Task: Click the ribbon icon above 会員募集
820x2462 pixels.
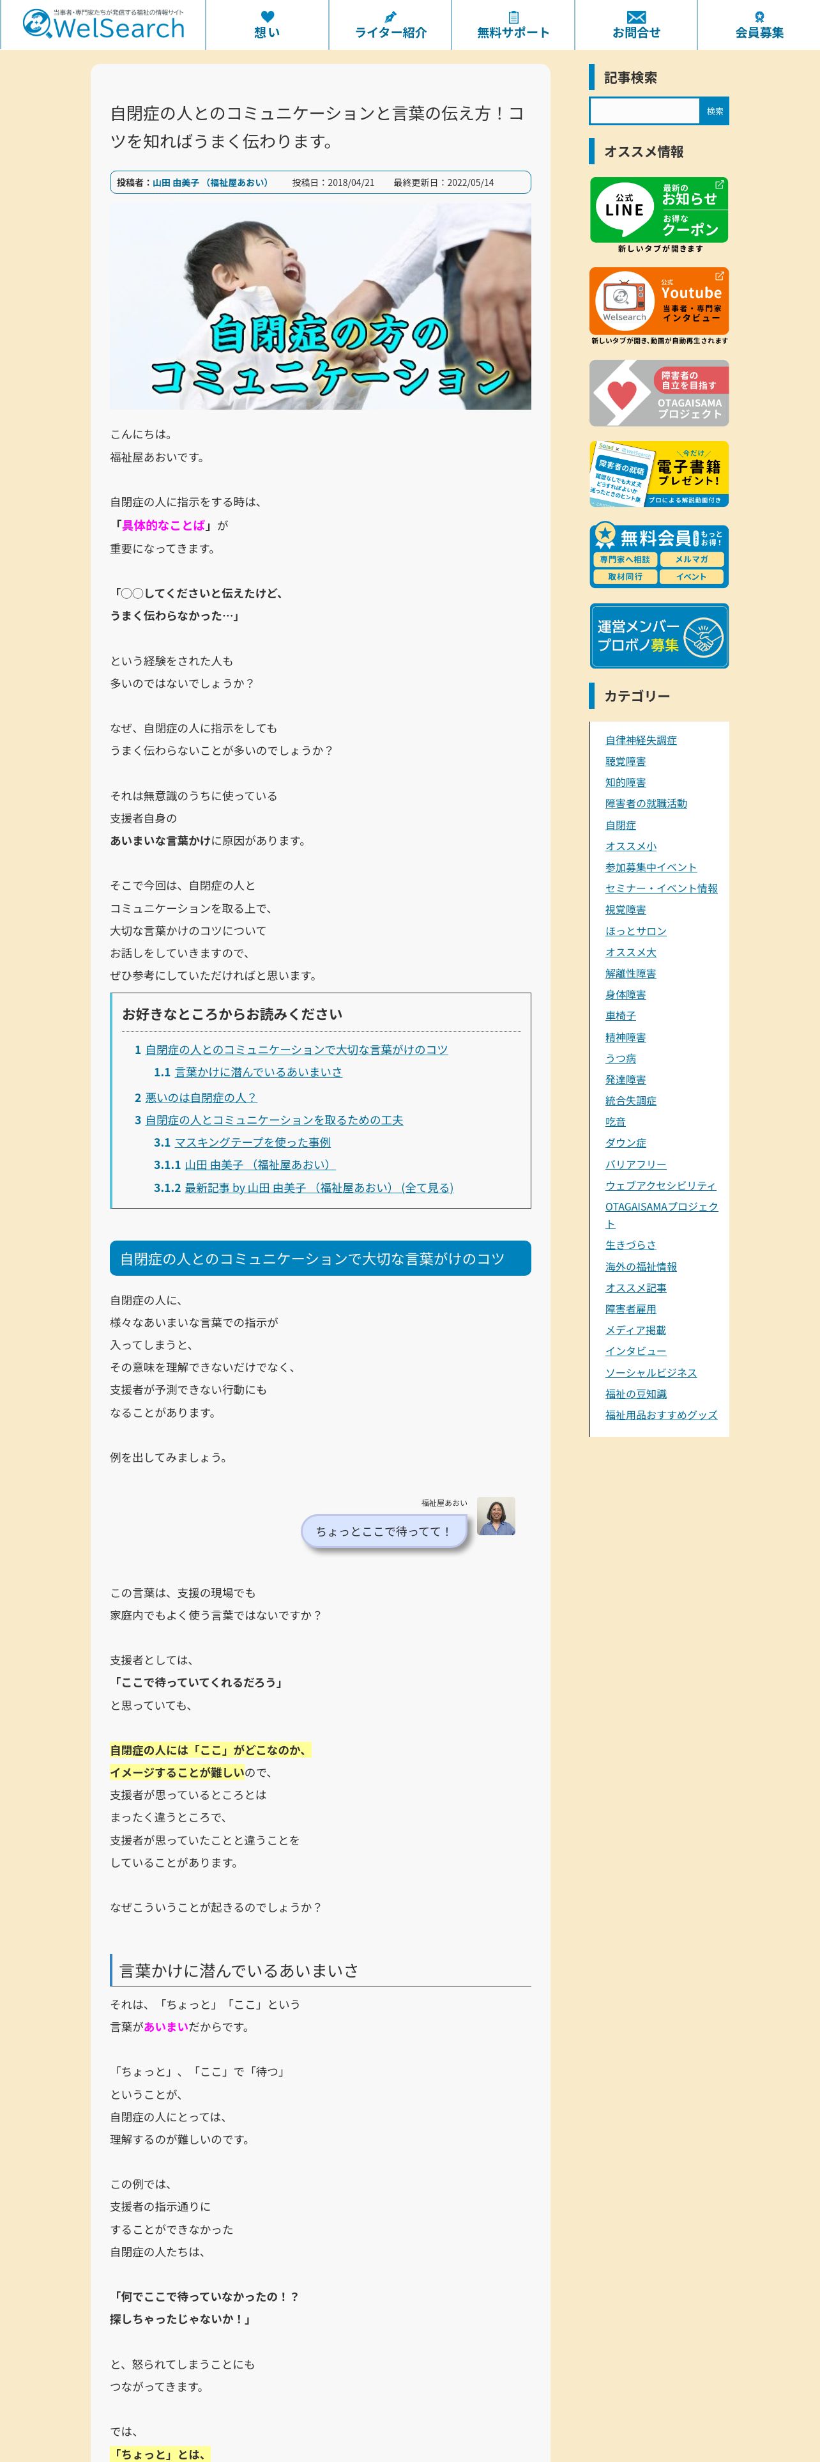Action: point(760,16)
